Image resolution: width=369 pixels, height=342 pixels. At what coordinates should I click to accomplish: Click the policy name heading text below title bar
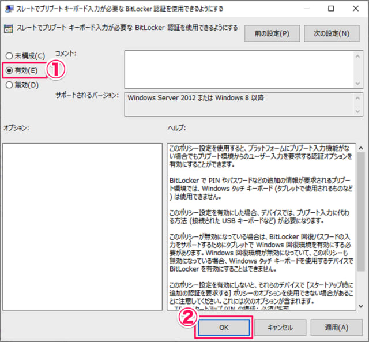127,28
